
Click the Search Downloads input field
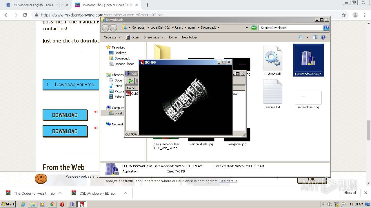[291, 28]
